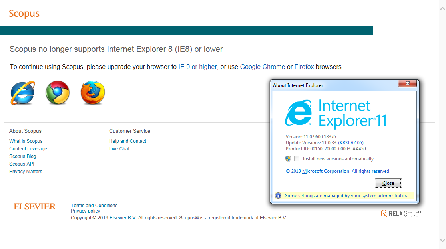Click the UAC shield icon beside checkbox
The image size is (446, 249).
point(288,159)
